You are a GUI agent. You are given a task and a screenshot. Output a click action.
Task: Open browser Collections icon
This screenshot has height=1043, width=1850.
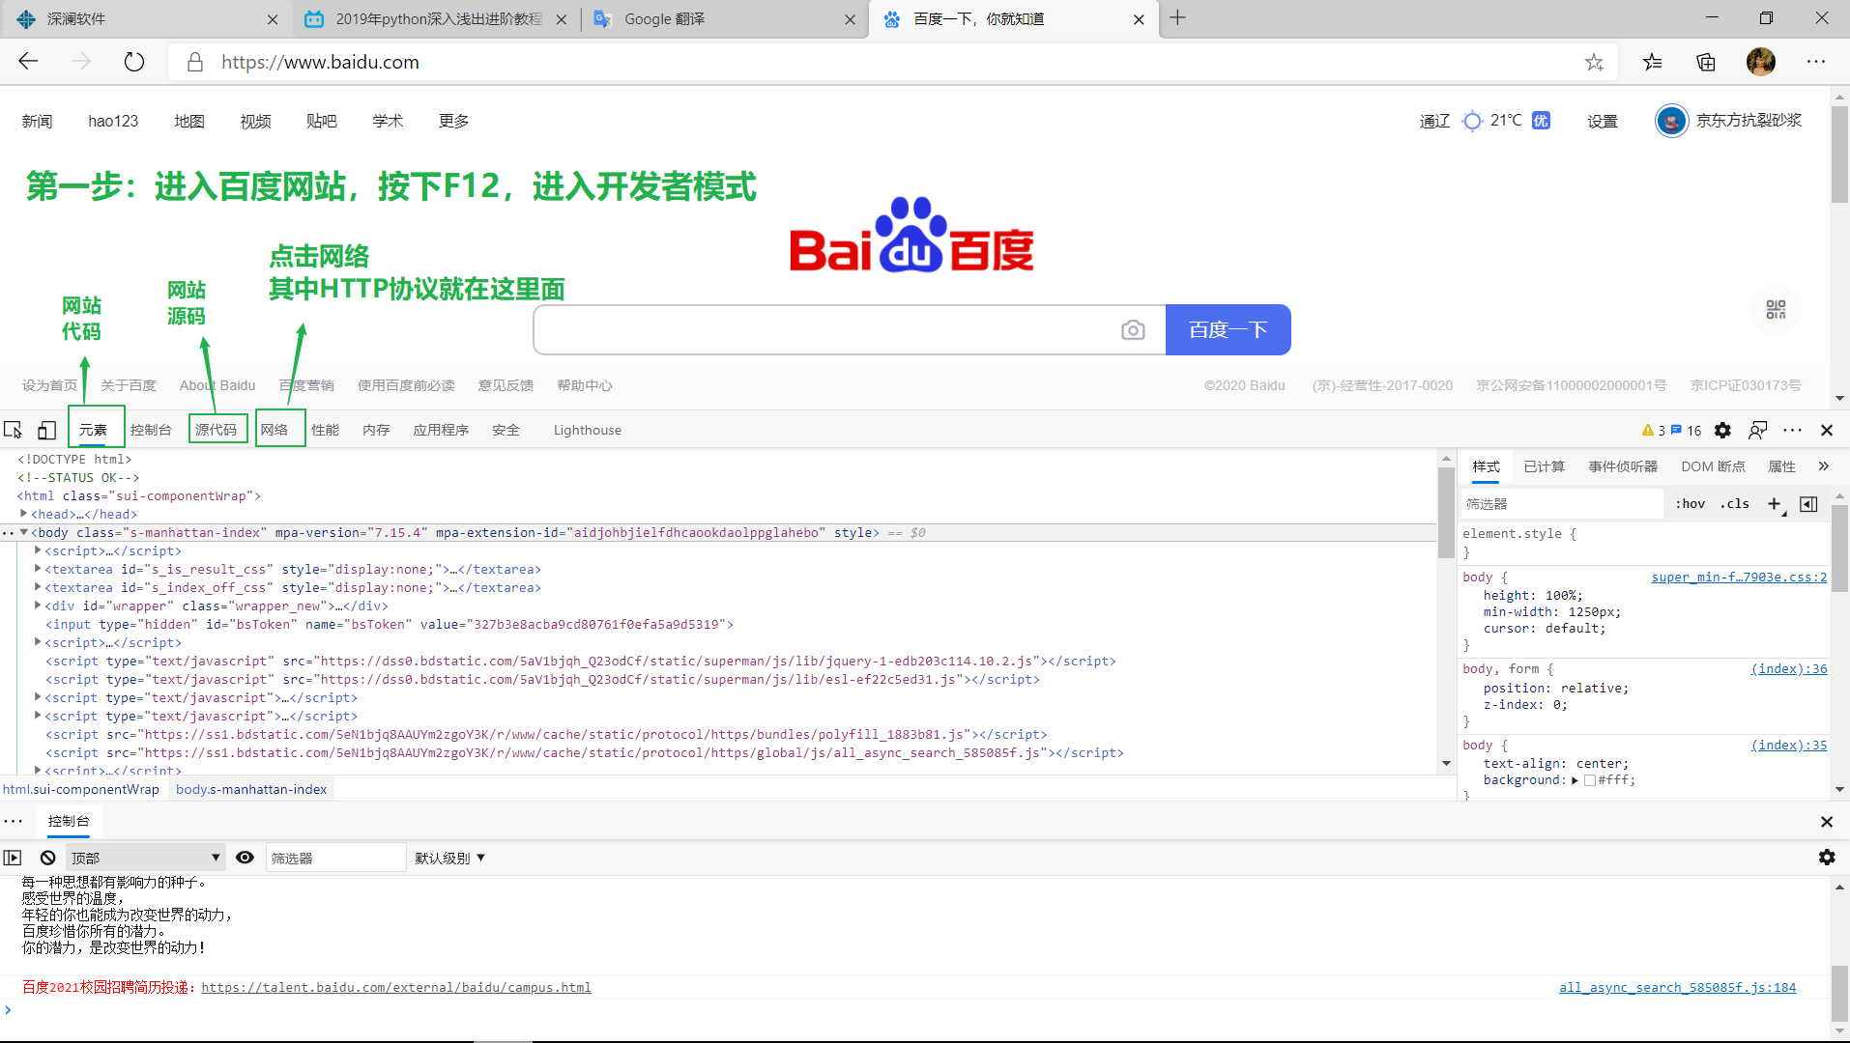coord(1706,63)
